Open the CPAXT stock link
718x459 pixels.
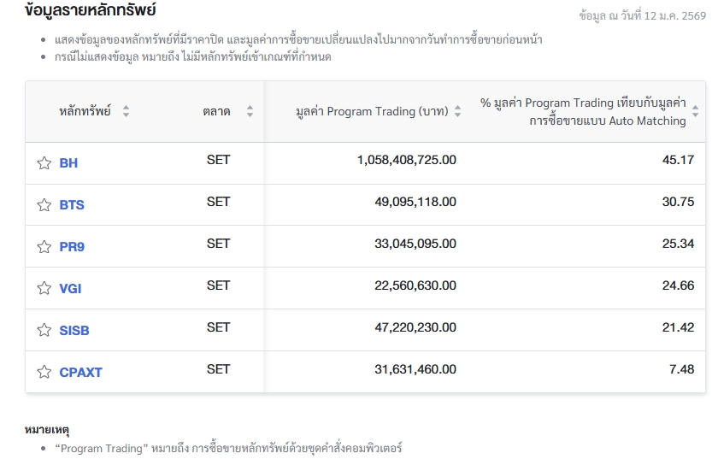pos(80,373)
